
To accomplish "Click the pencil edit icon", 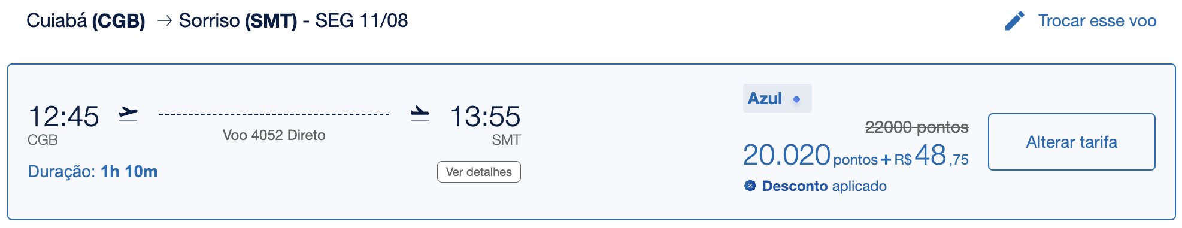I will point(1014,21).
